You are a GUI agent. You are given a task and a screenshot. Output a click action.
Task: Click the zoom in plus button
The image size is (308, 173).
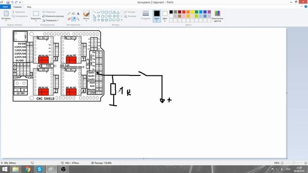[x=306, y=163]
